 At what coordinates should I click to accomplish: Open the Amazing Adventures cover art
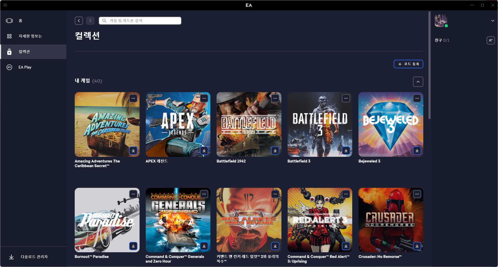(x=107, y=124)
